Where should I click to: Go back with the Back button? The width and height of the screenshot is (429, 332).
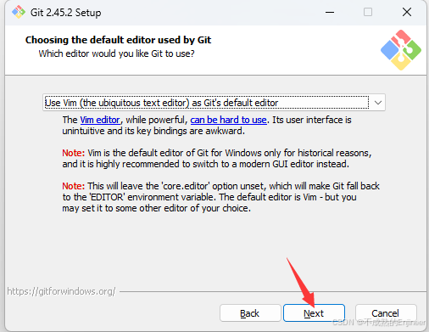click(250, 313)
